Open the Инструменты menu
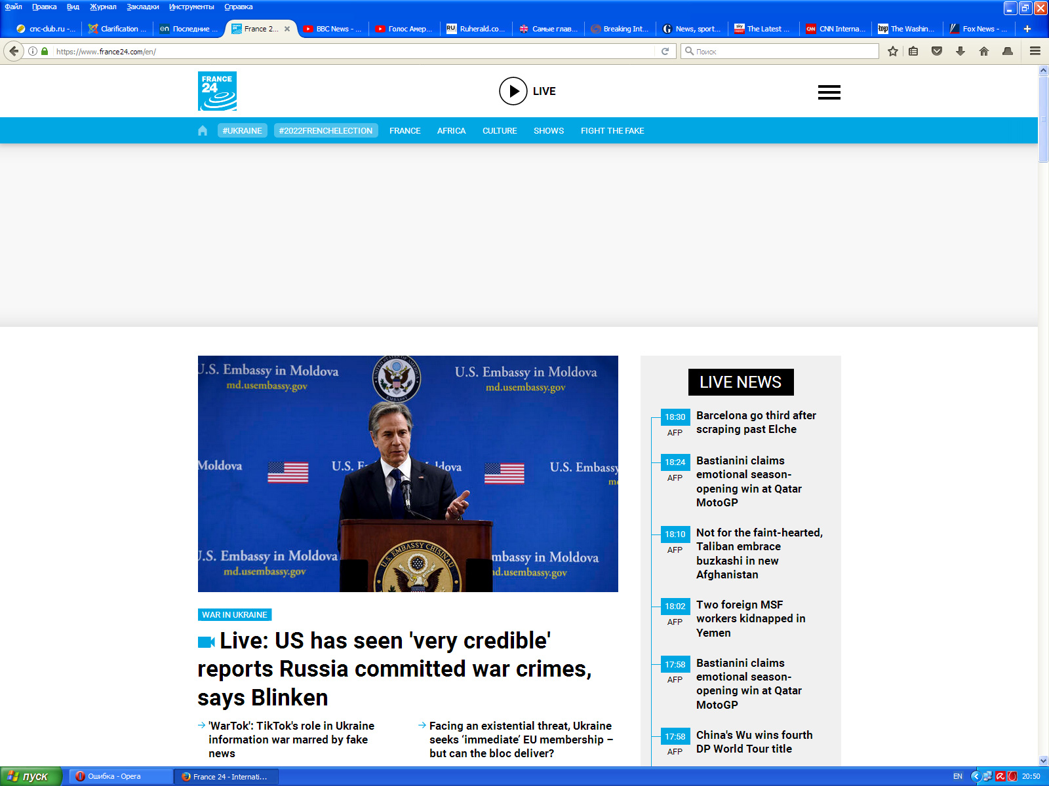 click(x=191, y=7)
